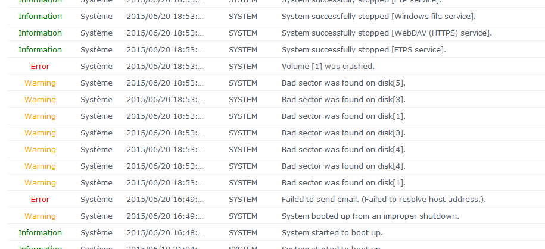
Task: Click the Error label on the Volume crashed row
Action: tap(40, 66)
